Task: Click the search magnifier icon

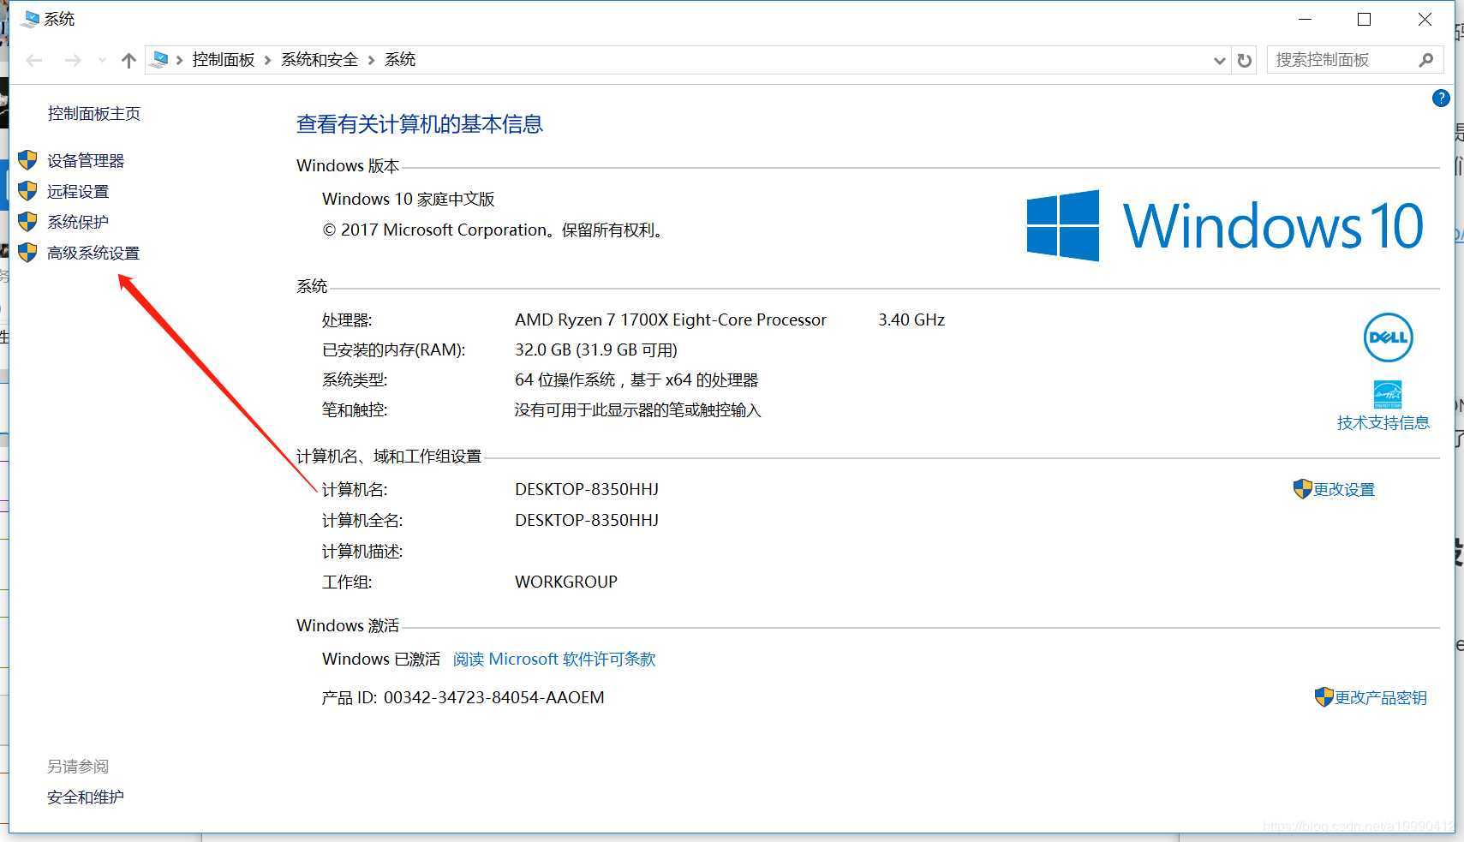Action: coord(1425,60)
